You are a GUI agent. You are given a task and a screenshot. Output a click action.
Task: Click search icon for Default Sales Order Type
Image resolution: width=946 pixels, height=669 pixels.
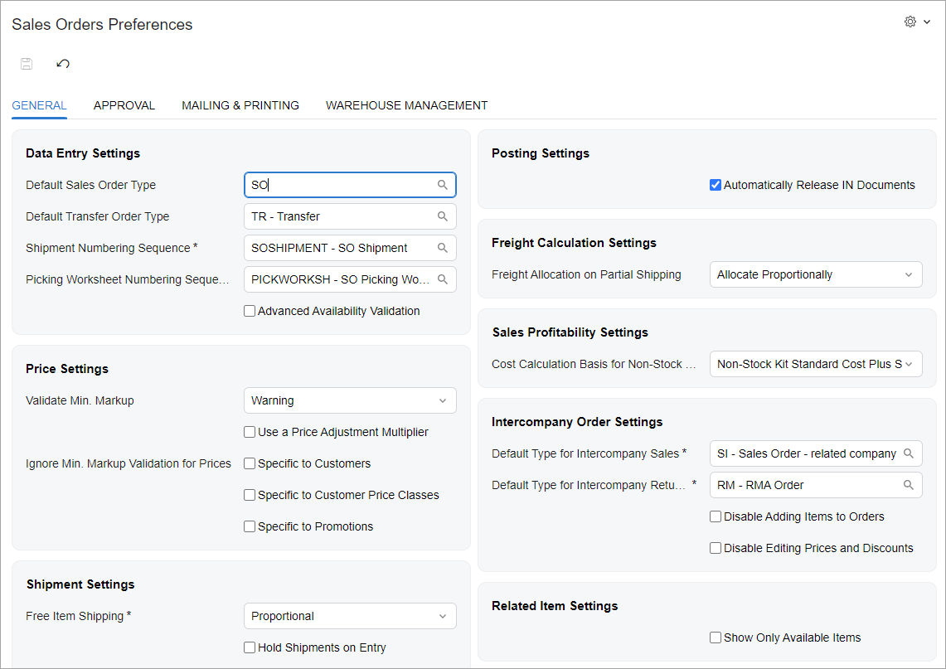[443, 185]
